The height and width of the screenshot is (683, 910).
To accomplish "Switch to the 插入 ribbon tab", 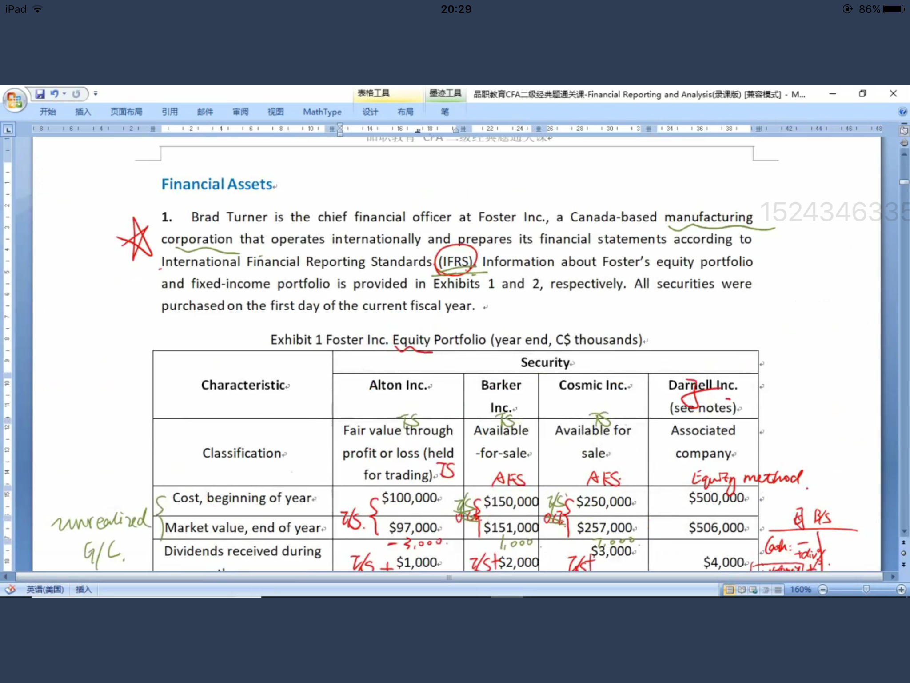I will coord(83,112).
